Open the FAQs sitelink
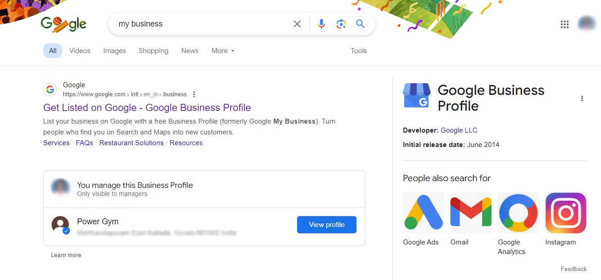 (x=85, y=143)
